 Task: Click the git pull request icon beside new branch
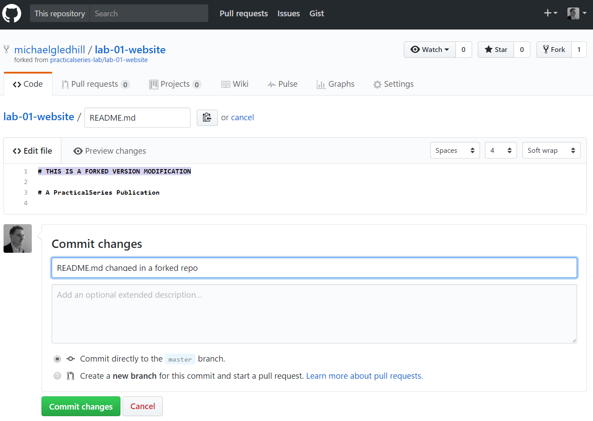[x=70, y=376]
